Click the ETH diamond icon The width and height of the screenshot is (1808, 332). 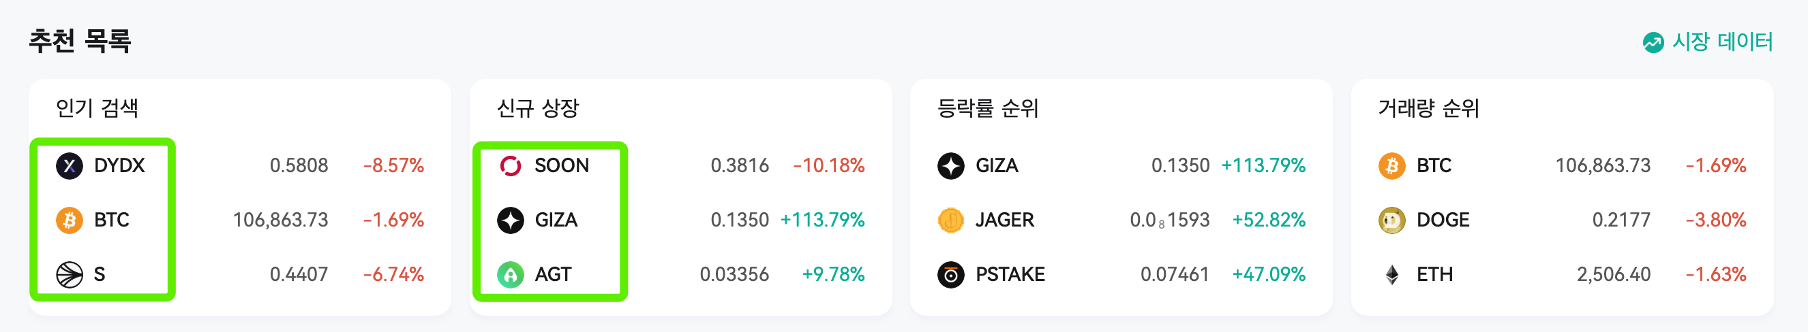pos(1392,275)
